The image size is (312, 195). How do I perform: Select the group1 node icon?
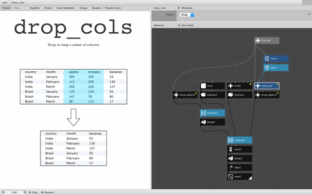[x=230, y=159]
